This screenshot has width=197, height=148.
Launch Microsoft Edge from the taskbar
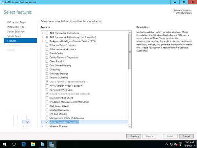tap(24, 144)
